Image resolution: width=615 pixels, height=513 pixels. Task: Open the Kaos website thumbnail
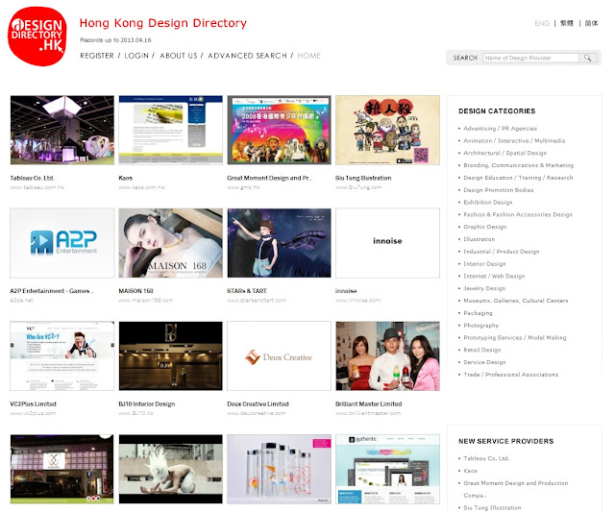coord(171,130)
